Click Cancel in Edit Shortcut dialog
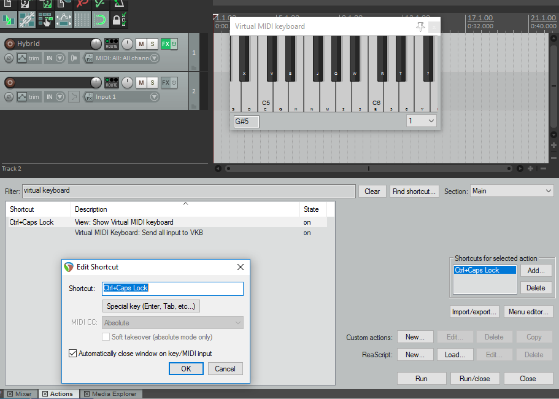This screenshot has width=559, height=399. coord(225,369)
